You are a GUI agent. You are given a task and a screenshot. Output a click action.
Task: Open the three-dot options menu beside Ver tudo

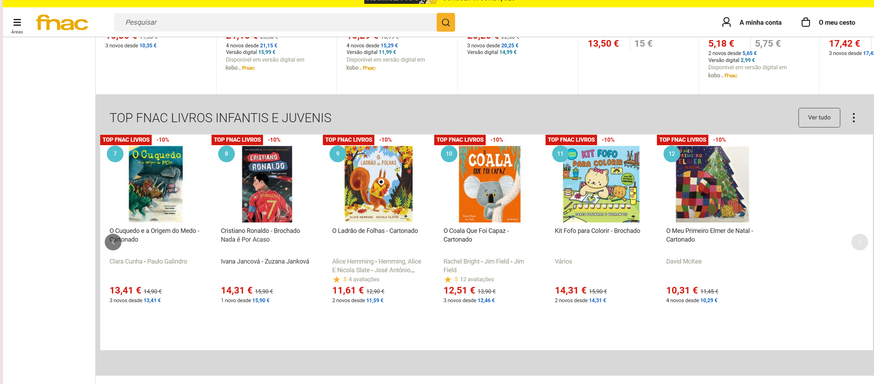(x=854, y=117)
